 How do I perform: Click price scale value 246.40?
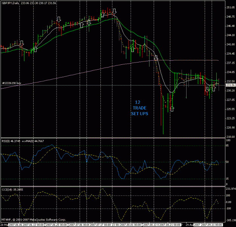(230, 26)
